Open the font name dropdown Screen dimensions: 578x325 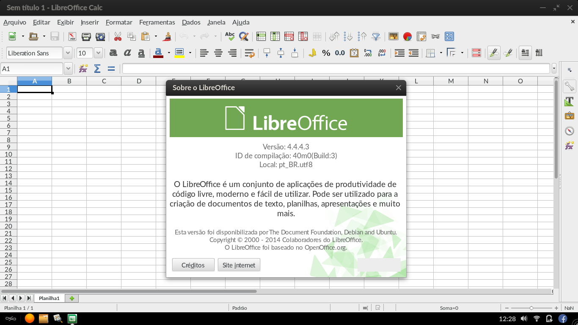[x=68, y=53]
